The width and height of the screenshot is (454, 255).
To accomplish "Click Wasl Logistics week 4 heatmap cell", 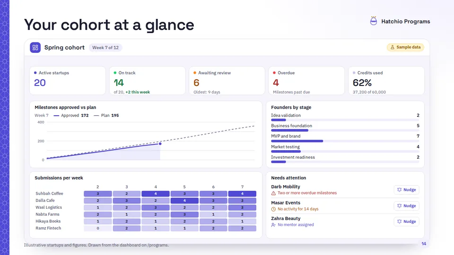I will pos(156,207).
